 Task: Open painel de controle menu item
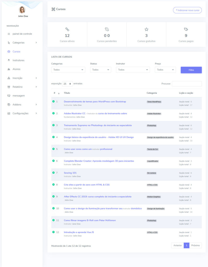(x=22, y=34)
